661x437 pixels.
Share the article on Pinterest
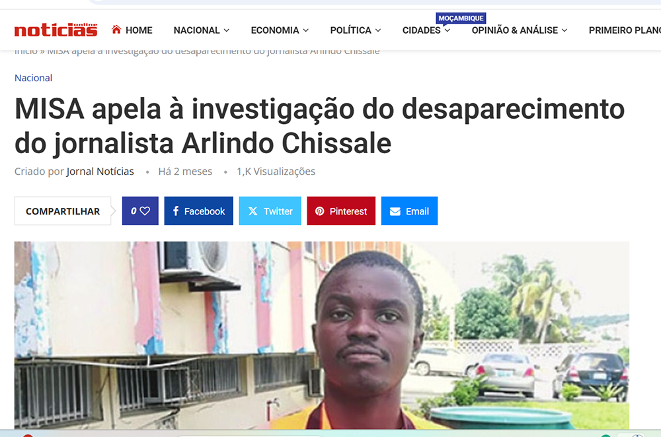[x=341, y=211]
